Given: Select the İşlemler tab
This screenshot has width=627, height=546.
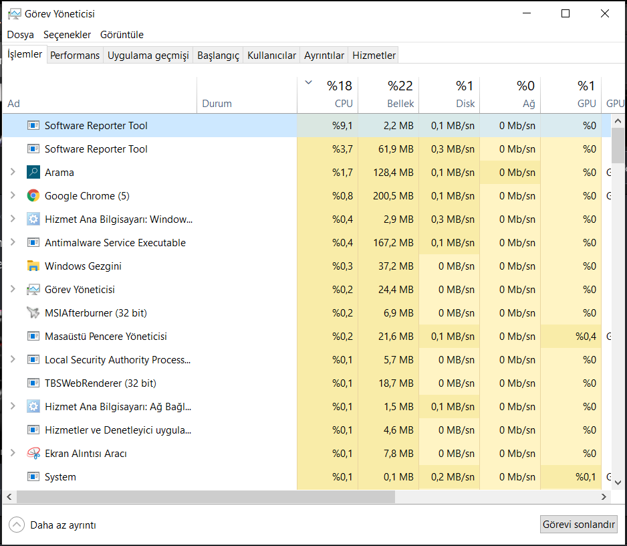Looking at the screenshot, I should pos(25,54).
